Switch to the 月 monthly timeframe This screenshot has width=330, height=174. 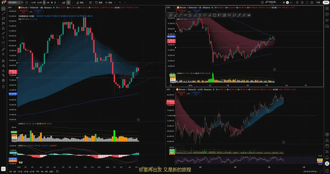click(55, 2)
